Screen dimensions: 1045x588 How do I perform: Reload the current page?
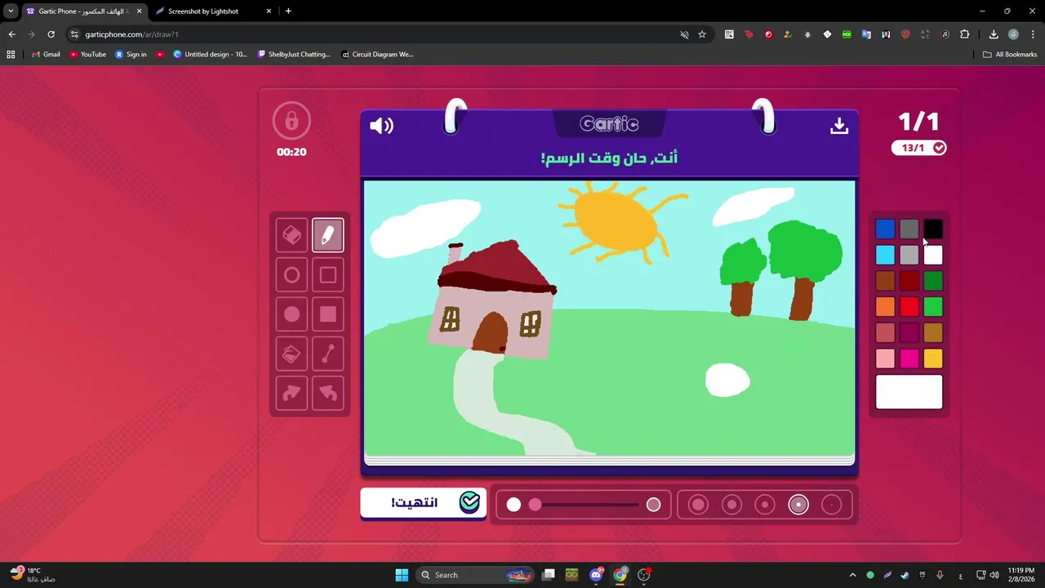pyautogui.click(x=51, y=34)
